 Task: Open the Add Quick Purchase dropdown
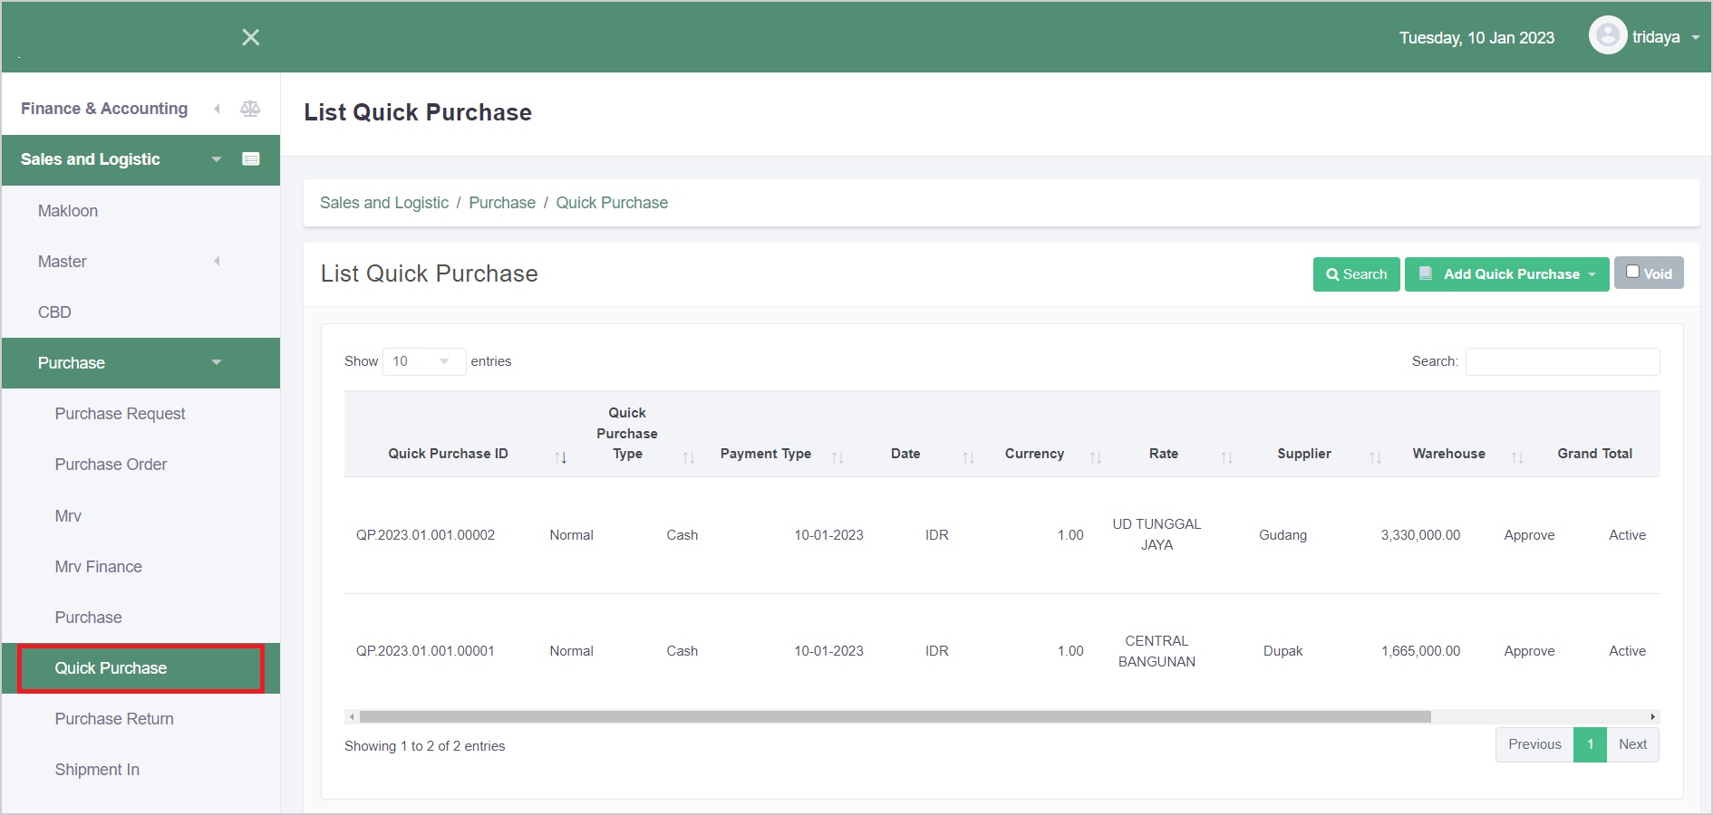[1506, 274]
